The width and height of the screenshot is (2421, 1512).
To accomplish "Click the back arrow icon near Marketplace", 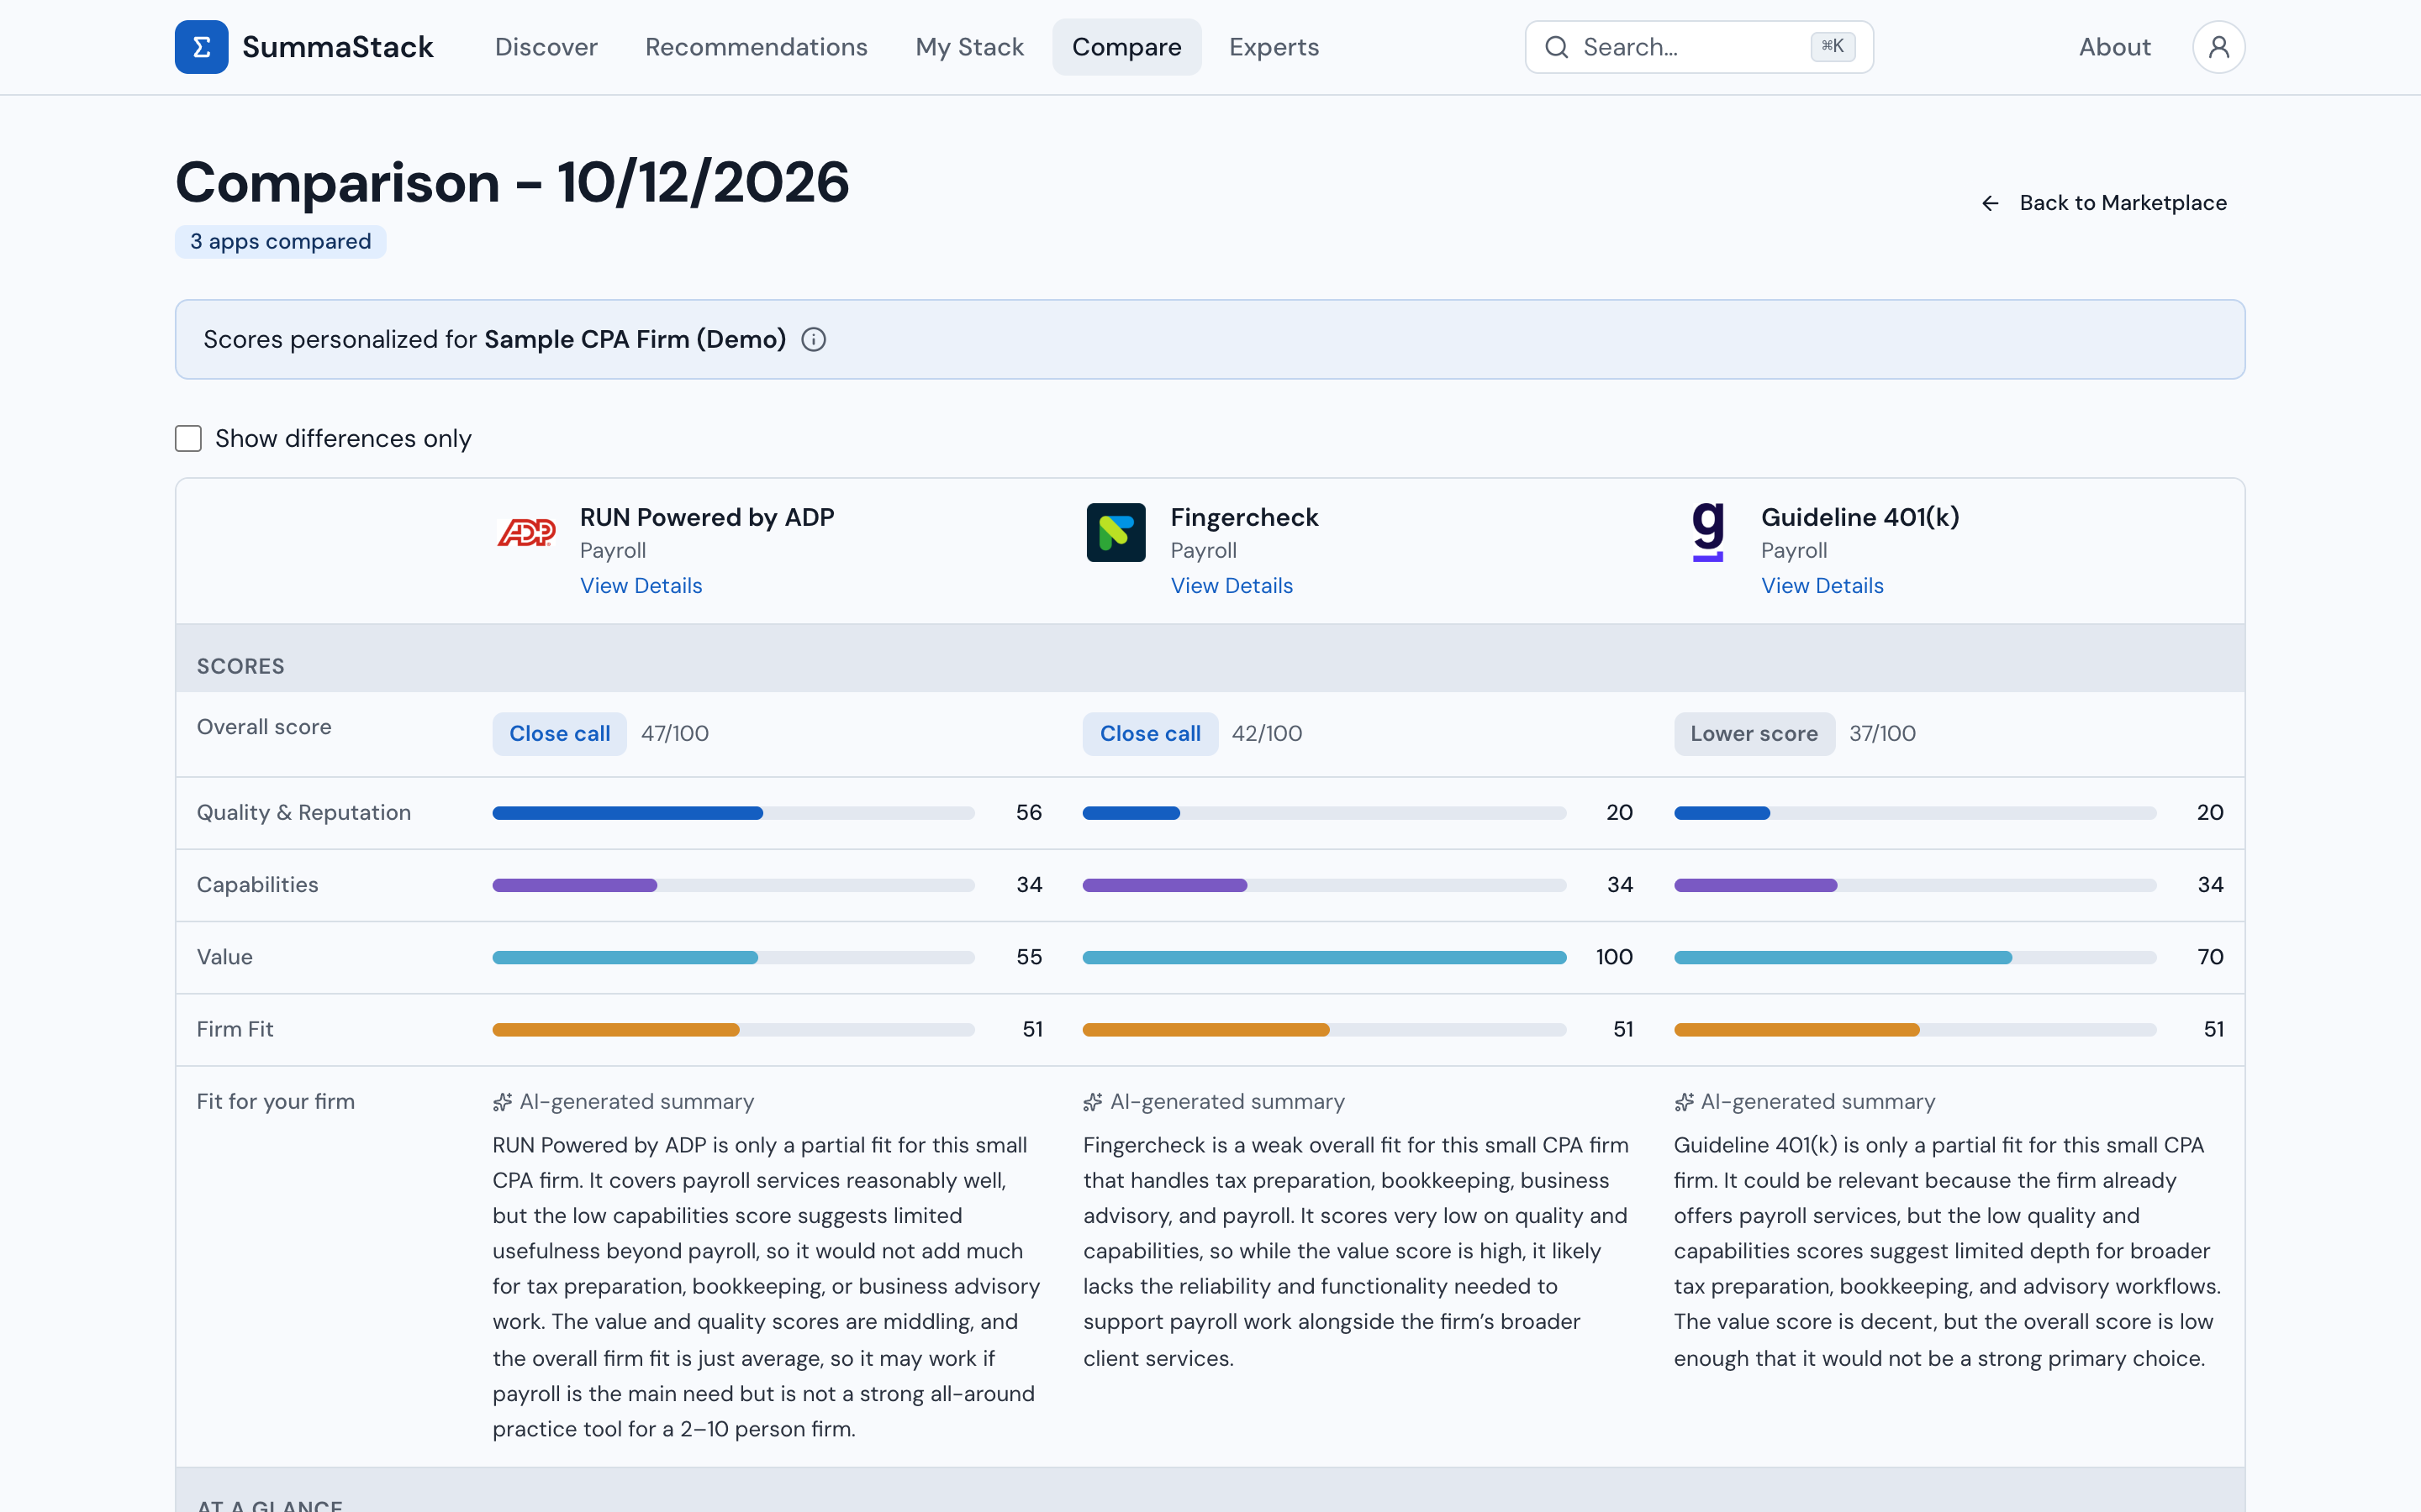I will 1990,203.
